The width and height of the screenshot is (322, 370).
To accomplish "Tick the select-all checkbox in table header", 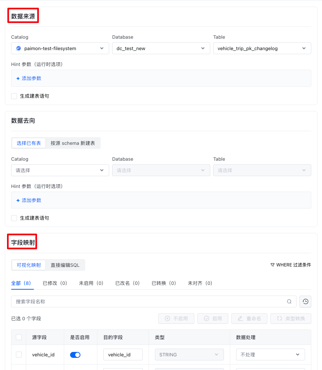I will coord(19,337).
